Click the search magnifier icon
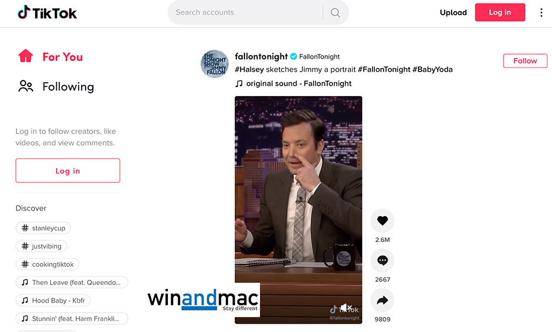Viewport: 552px width, 332px height. pos(336,13)
